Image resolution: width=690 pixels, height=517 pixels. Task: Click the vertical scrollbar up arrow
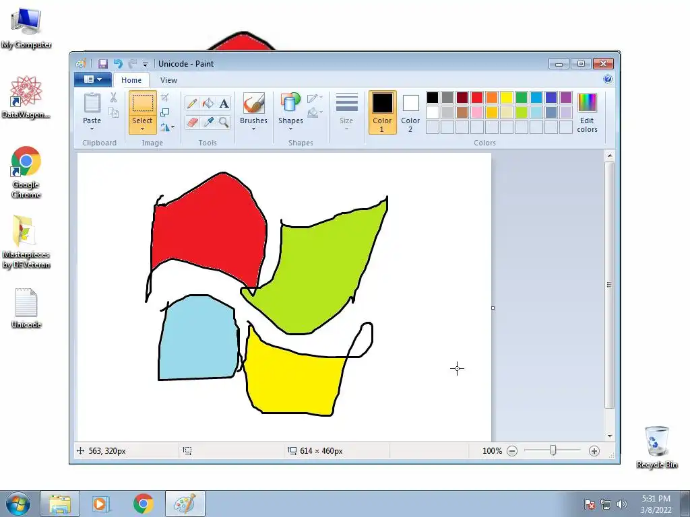pos(609,156)
